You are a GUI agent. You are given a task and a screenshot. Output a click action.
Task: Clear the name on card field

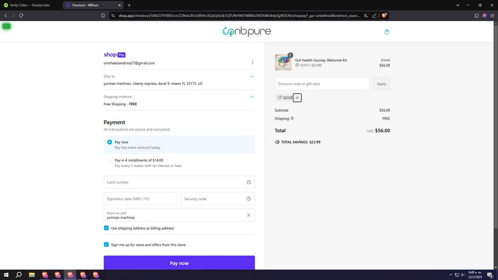(x=249, y=215)
